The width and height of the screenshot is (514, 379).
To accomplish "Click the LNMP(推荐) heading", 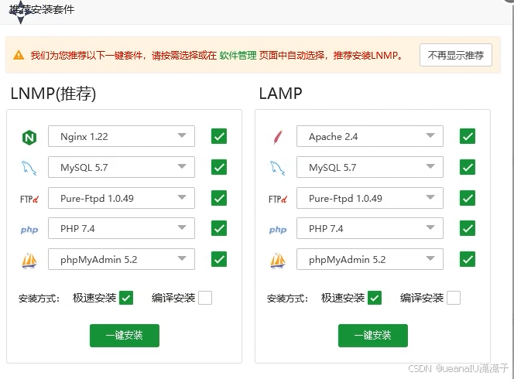I will [x=53, y=94].
